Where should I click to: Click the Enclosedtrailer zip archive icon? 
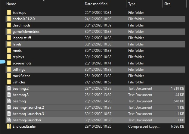point(9,126)
